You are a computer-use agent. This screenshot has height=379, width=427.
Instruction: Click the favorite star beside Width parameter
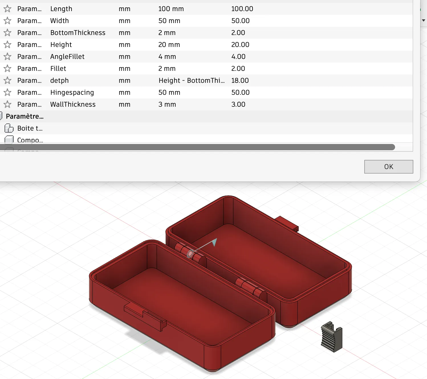[7, 20]
